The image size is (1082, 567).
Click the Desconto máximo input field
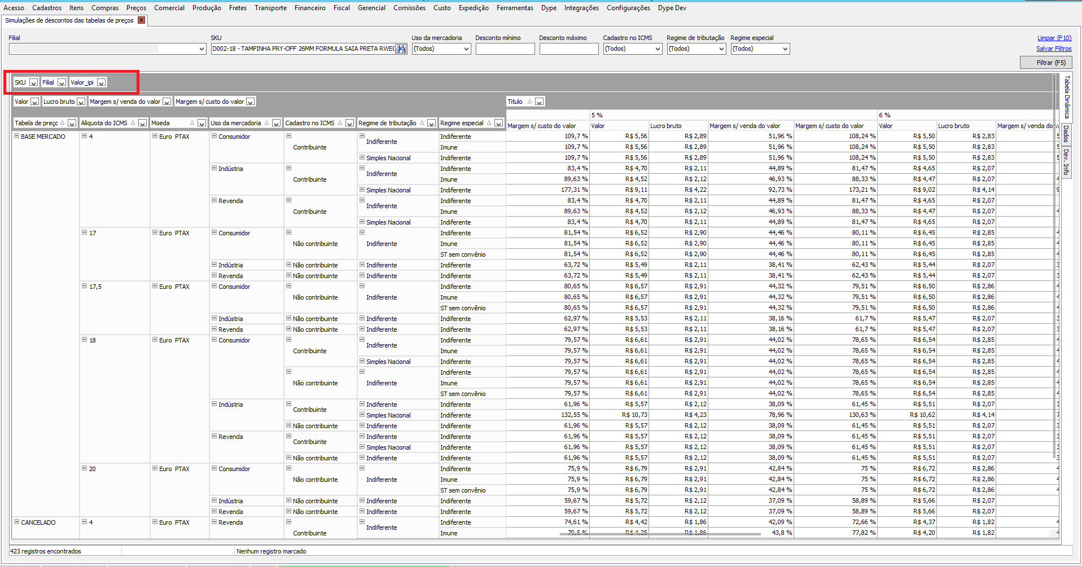click(x=568, y=49)
